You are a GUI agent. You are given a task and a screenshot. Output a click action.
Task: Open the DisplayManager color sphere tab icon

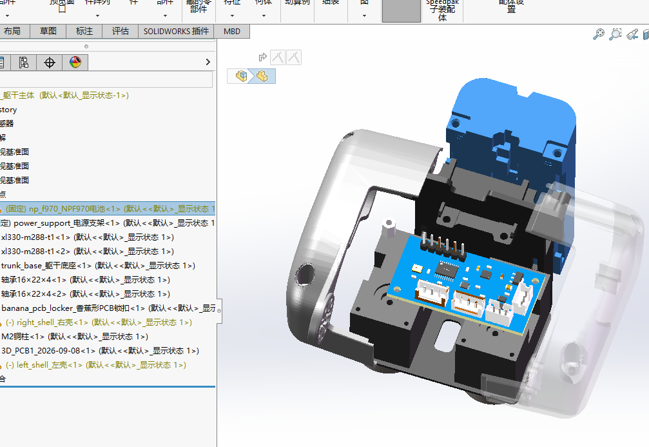[x=75, y=62]
